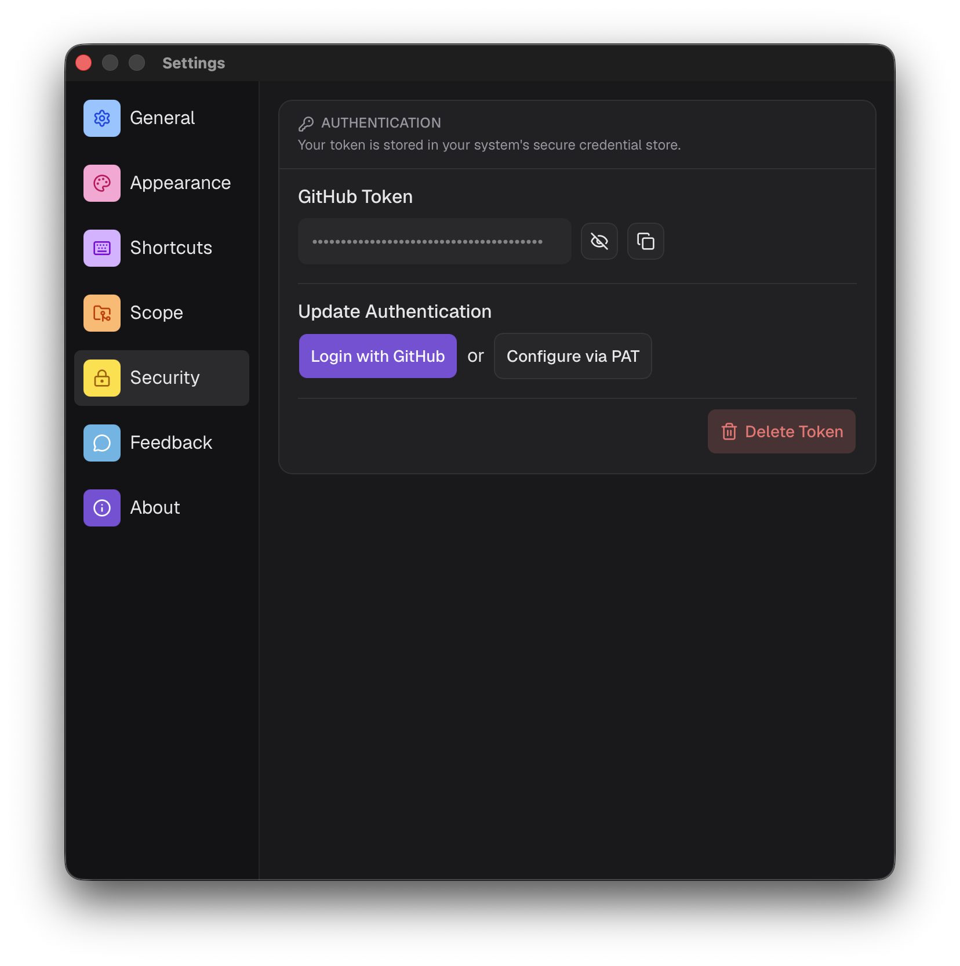Choose Configure via PAT
The width and height of the screenshot is (960, 966).
coord(573,356)
